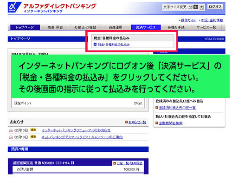Click mail icon of リニューアル notice row
Image resolution: width=232 pixels, height=179 pixels.
point(11,130)
